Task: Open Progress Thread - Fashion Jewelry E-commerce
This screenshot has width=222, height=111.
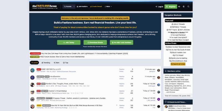Action: pos(79,98)
